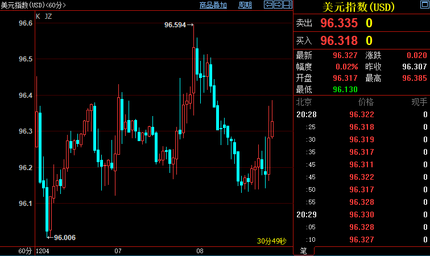Click the 30分49秒 countdown timer
This screenshot has height=256, width=430.
point(273,241)
